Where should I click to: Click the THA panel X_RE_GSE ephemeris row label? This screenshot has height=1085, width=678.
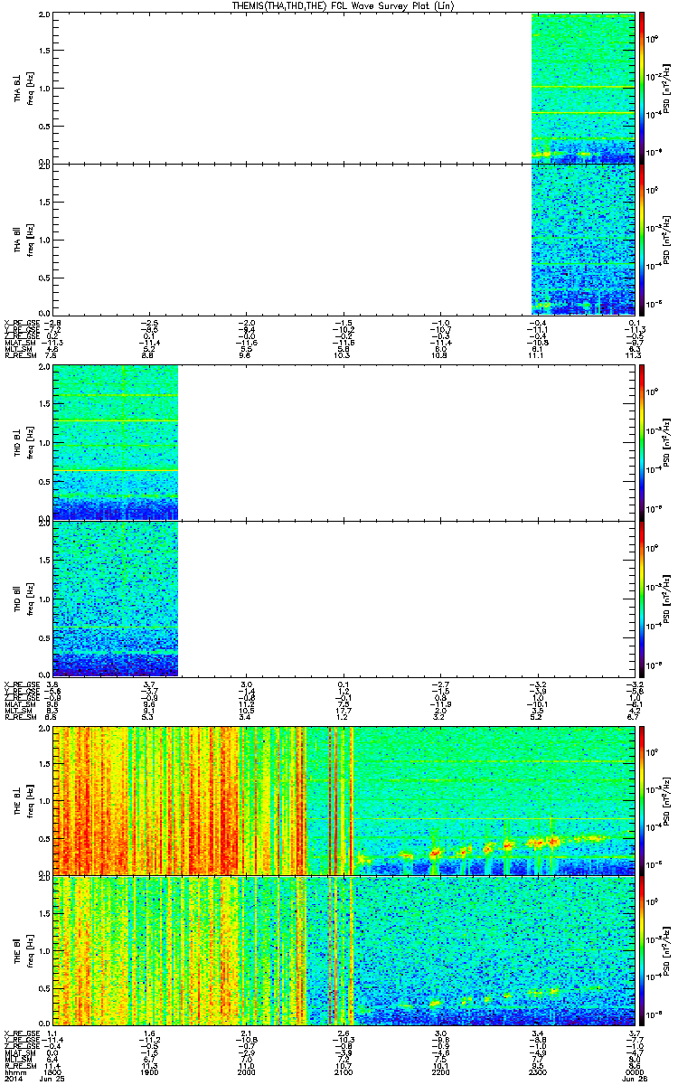tap(22, 323)
